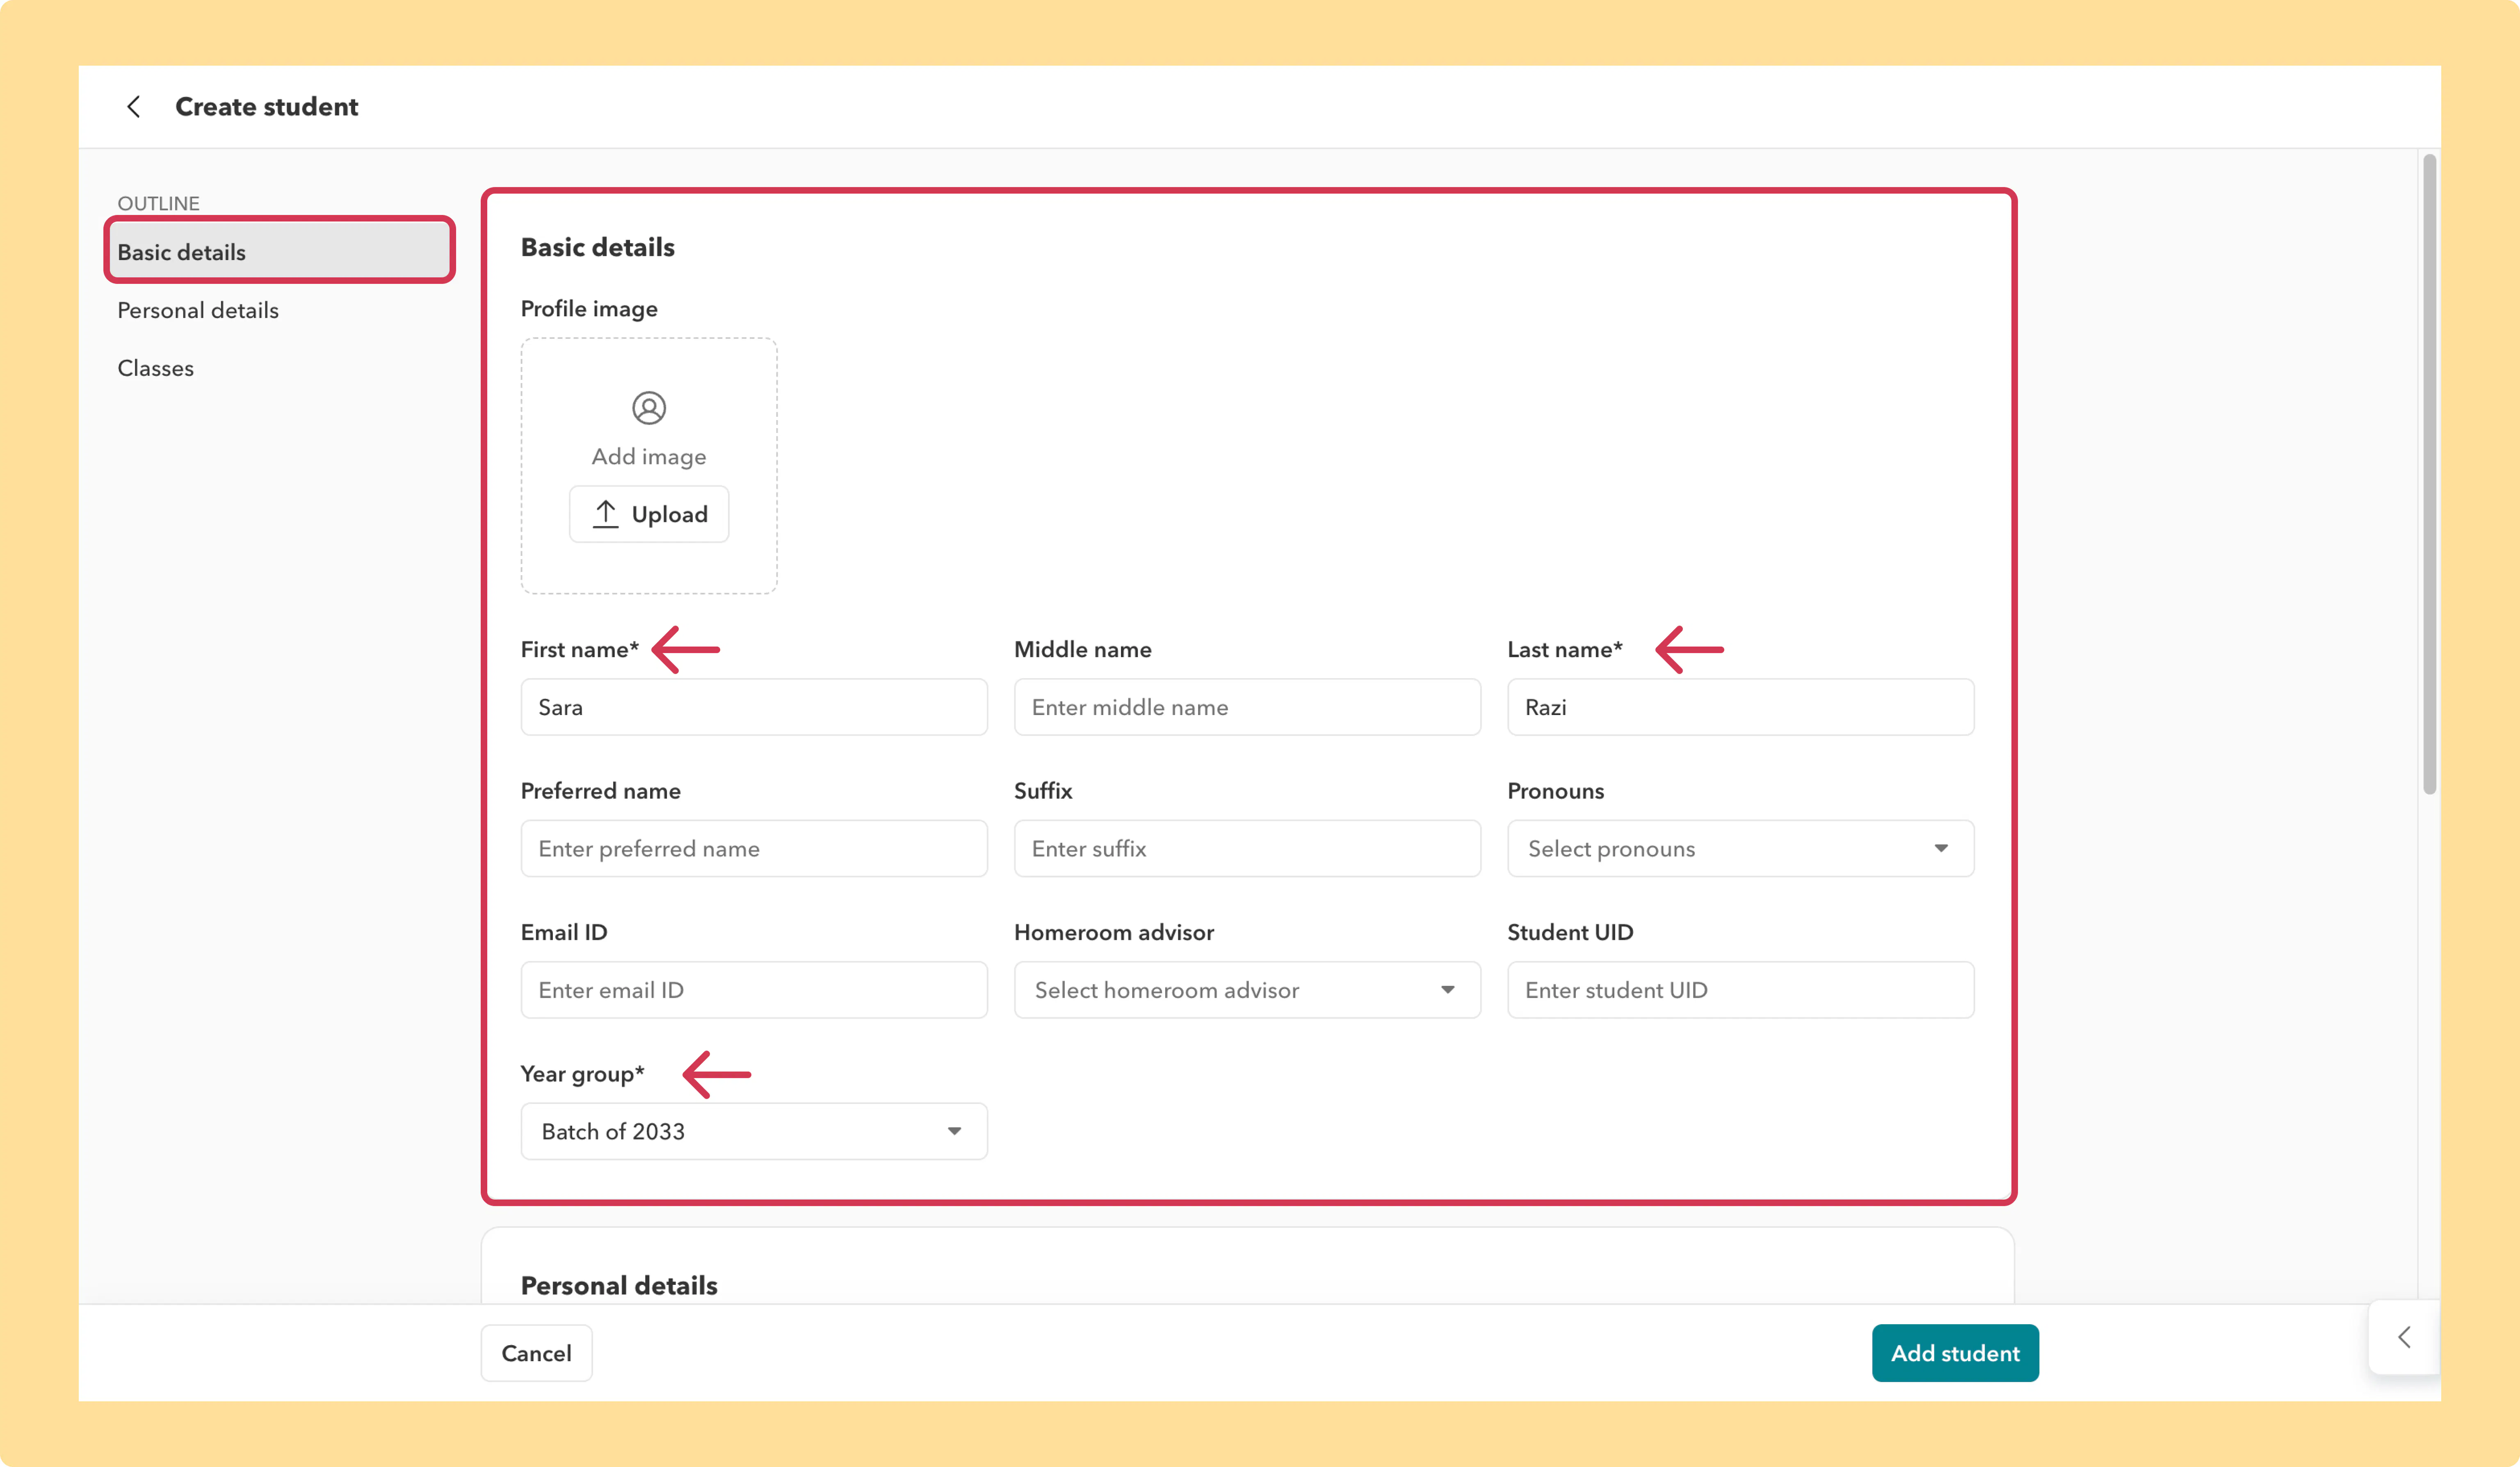
Task: Click the Add image text in profile box
Action: [x=649, y=457]
